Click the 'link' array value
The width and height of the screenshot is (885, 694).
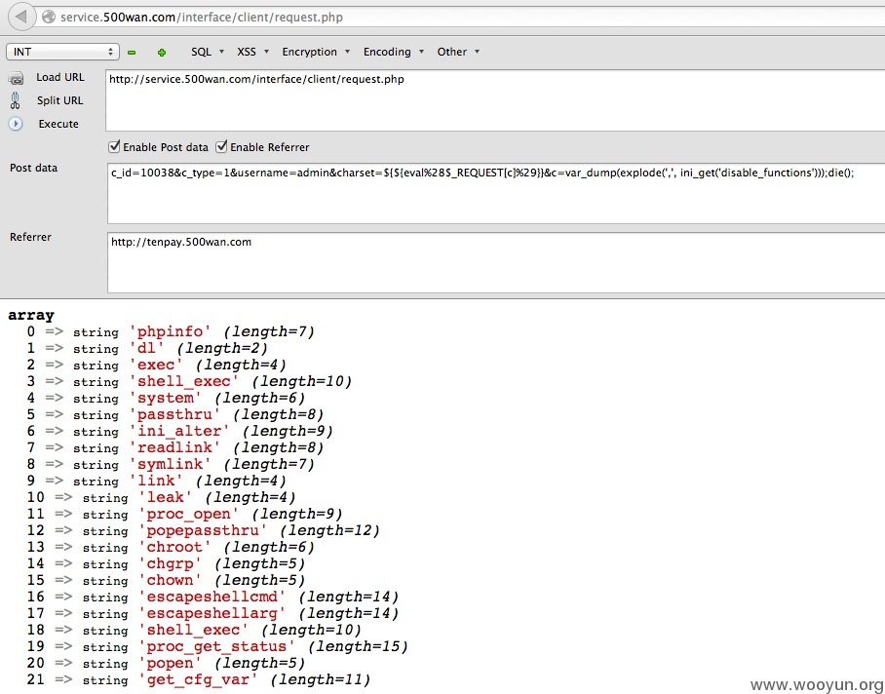coord(156,481)
